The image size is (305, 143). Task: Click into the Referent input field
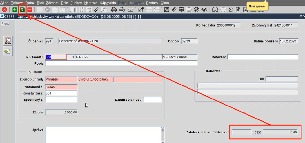coord(263,57)
